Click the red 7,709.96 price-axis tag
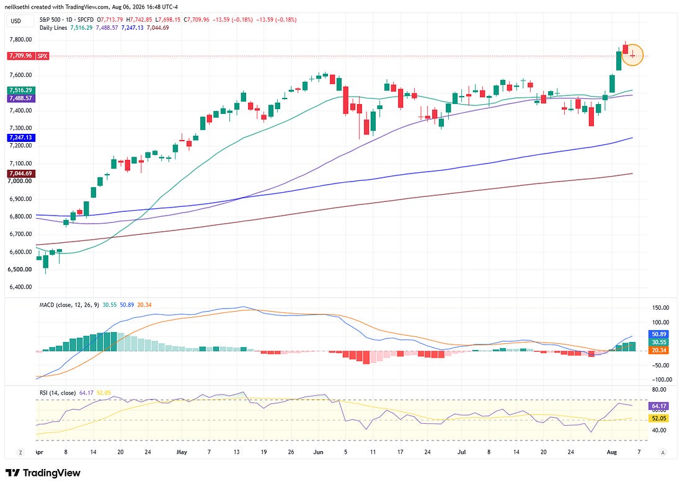682x487 pixels. [x=20, y=56]
